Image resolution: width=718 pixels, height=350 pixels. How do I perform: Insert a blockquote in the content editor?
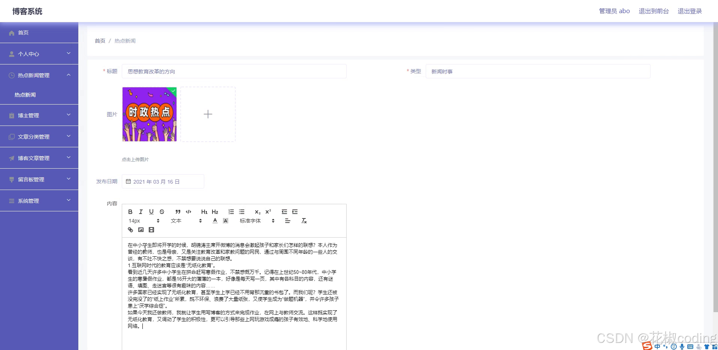[x=178, y=212]
